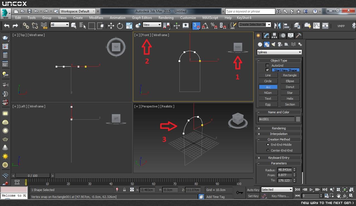Open the Rendering menu
This screenshot has width=356, height=206.
click(166, 17)
